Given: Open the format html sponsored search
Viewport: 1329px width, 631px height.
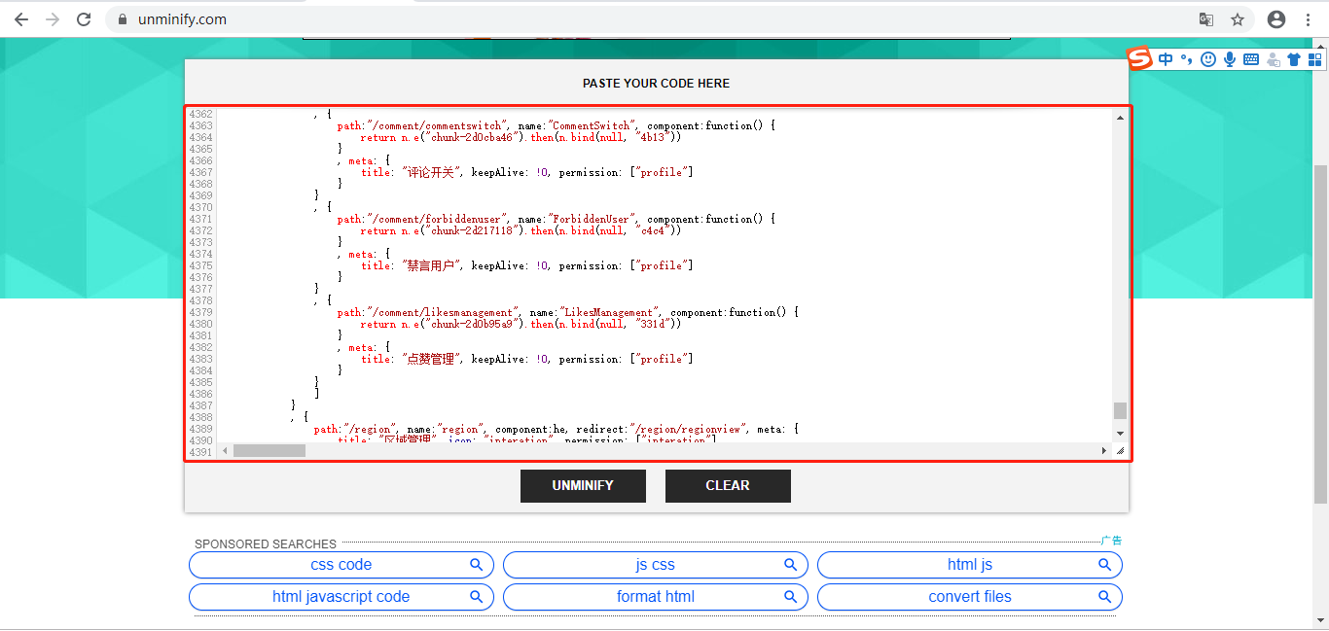Looking at the screenshot, I should click(x=656, y=597).
